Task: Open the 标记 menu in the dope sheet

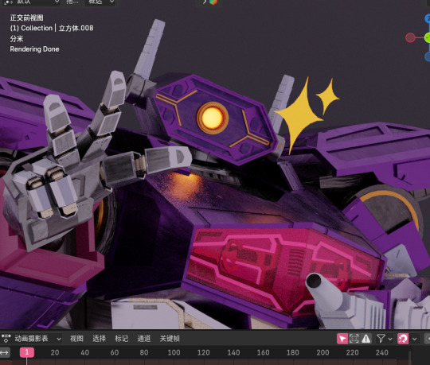Action: point(122,339)
